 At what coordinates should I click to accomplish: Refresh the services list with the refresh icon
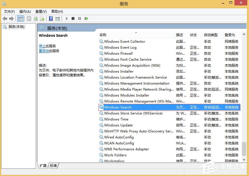(x=36, y=18)
